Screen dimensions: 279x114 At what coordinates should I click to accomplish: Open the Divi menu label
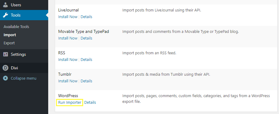tap(14, 68)
